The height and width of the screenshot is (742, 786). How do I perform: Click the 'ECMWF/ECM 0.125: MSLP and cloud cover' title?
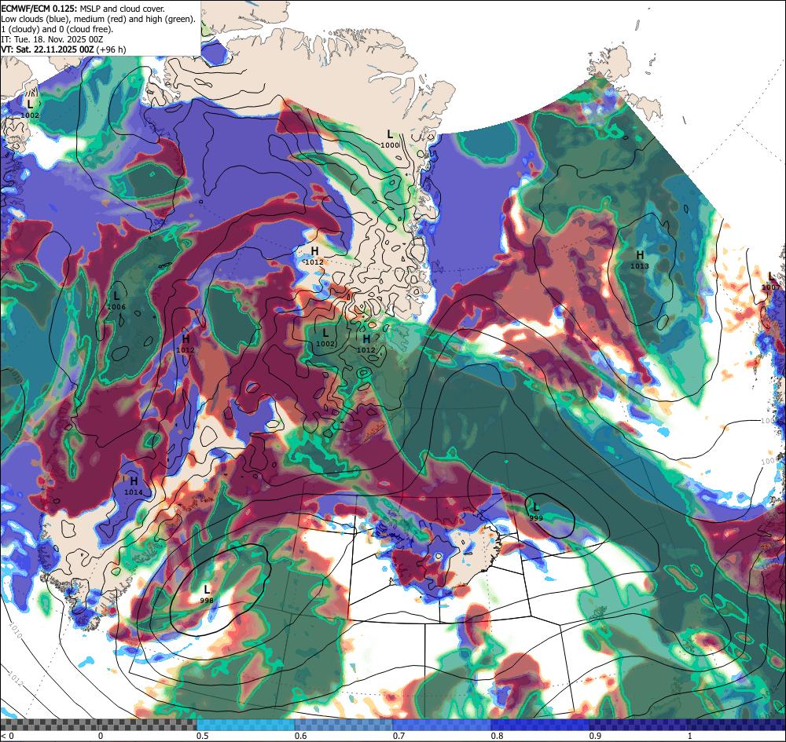83,9
